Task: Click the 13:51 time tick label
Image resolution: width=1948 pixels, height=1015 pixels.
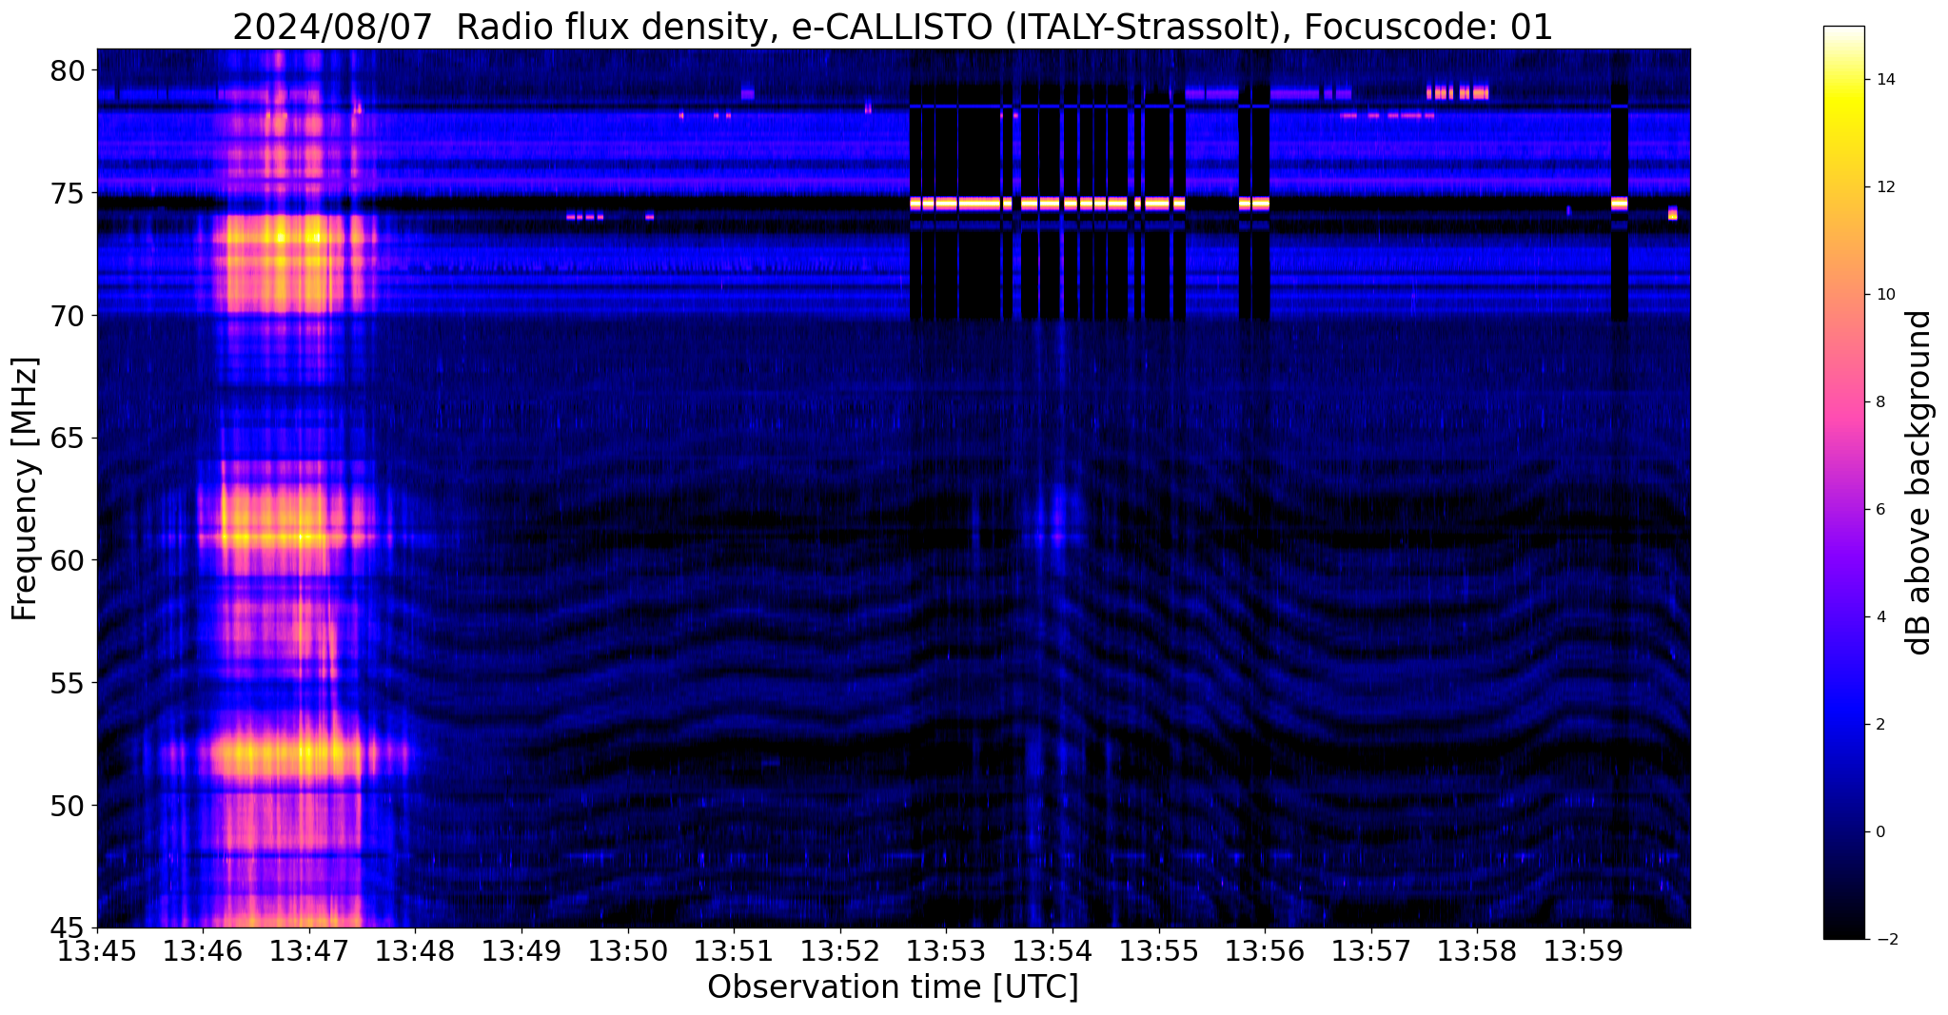Action: (x=734, y=950)
